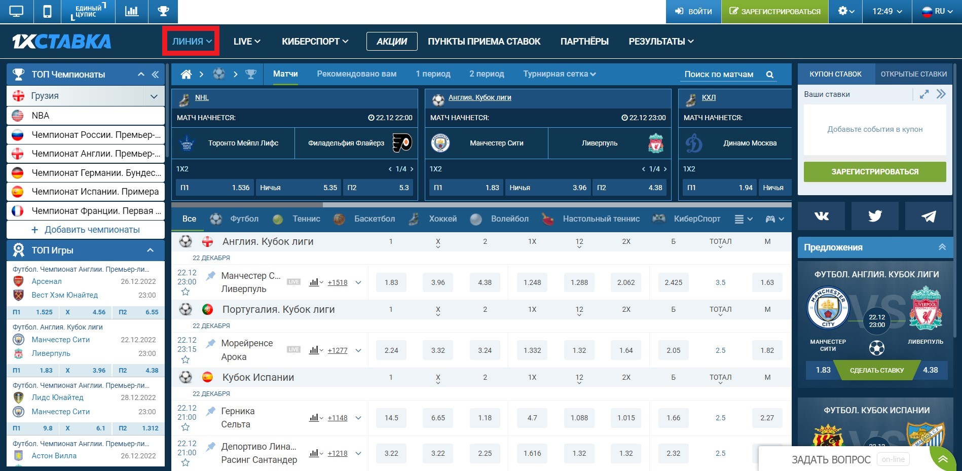This screenshot has height=471, width=962.
Task: Open the КИБЕРСПОРТ dropdown menu
Action: tap(315, 42)
